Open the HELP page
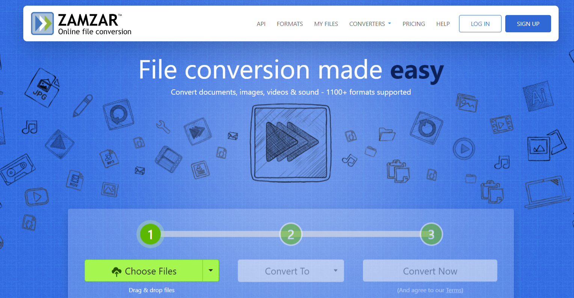Viewport: 574px width, 298px height. [x=443, y=24]
